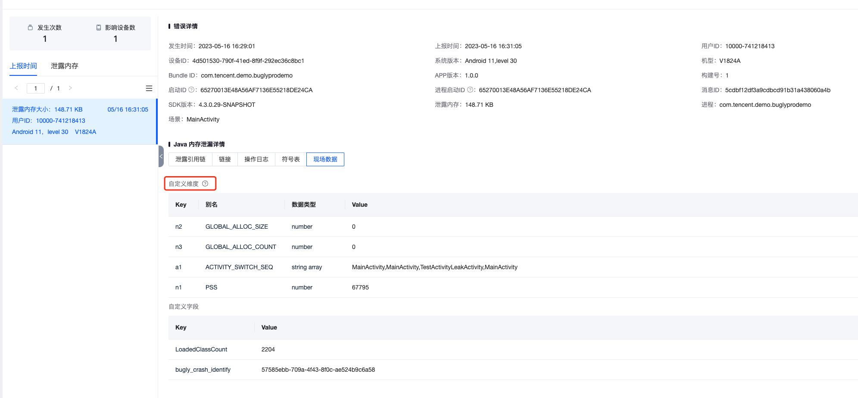Switch to the 上报时间 tab

pyautogui.click(x=23, y=66)
